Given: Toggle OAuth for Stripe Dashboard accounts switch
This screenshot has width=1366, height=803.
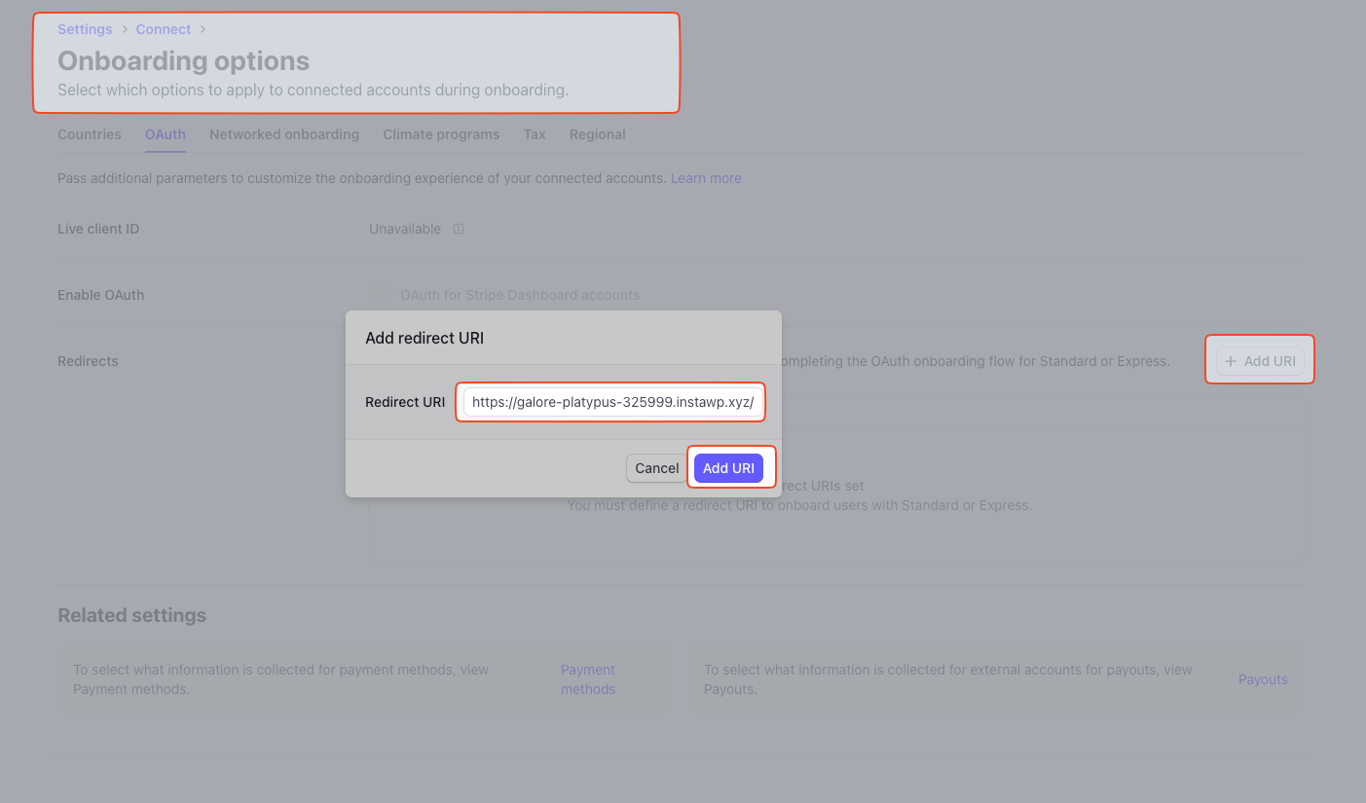Looking at the screenshot, I should 380,295.
